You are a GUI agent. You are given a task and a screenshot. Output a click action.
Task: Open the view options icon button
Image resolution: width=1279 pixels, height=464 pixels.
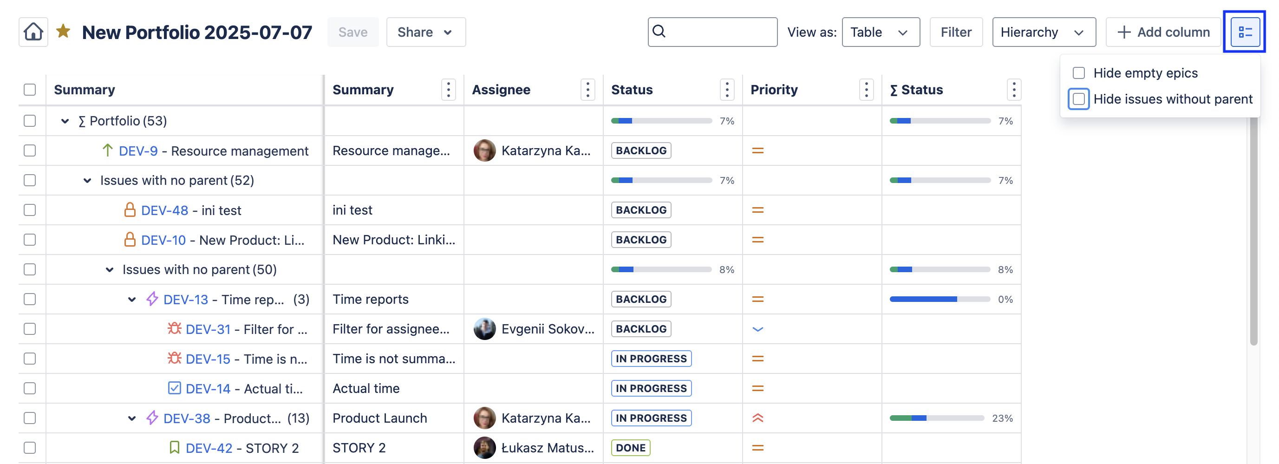pos(1244,33)
